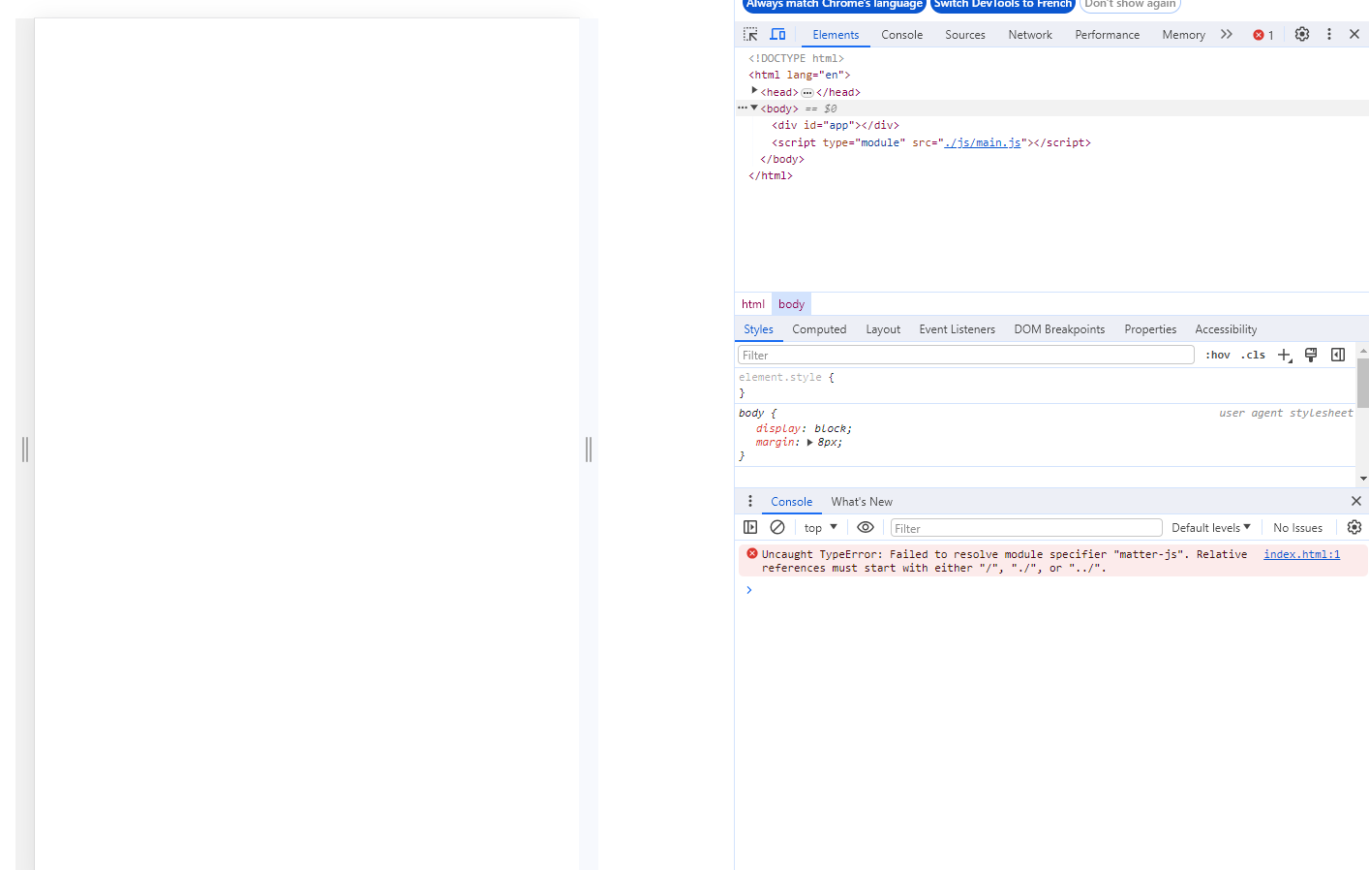Click the right viewport resize handle

click(589, 449)
